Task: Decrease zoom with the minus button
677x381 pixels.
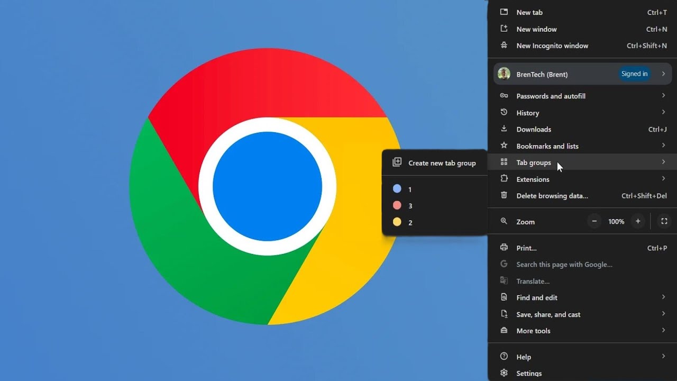Action: pos(594,221)
